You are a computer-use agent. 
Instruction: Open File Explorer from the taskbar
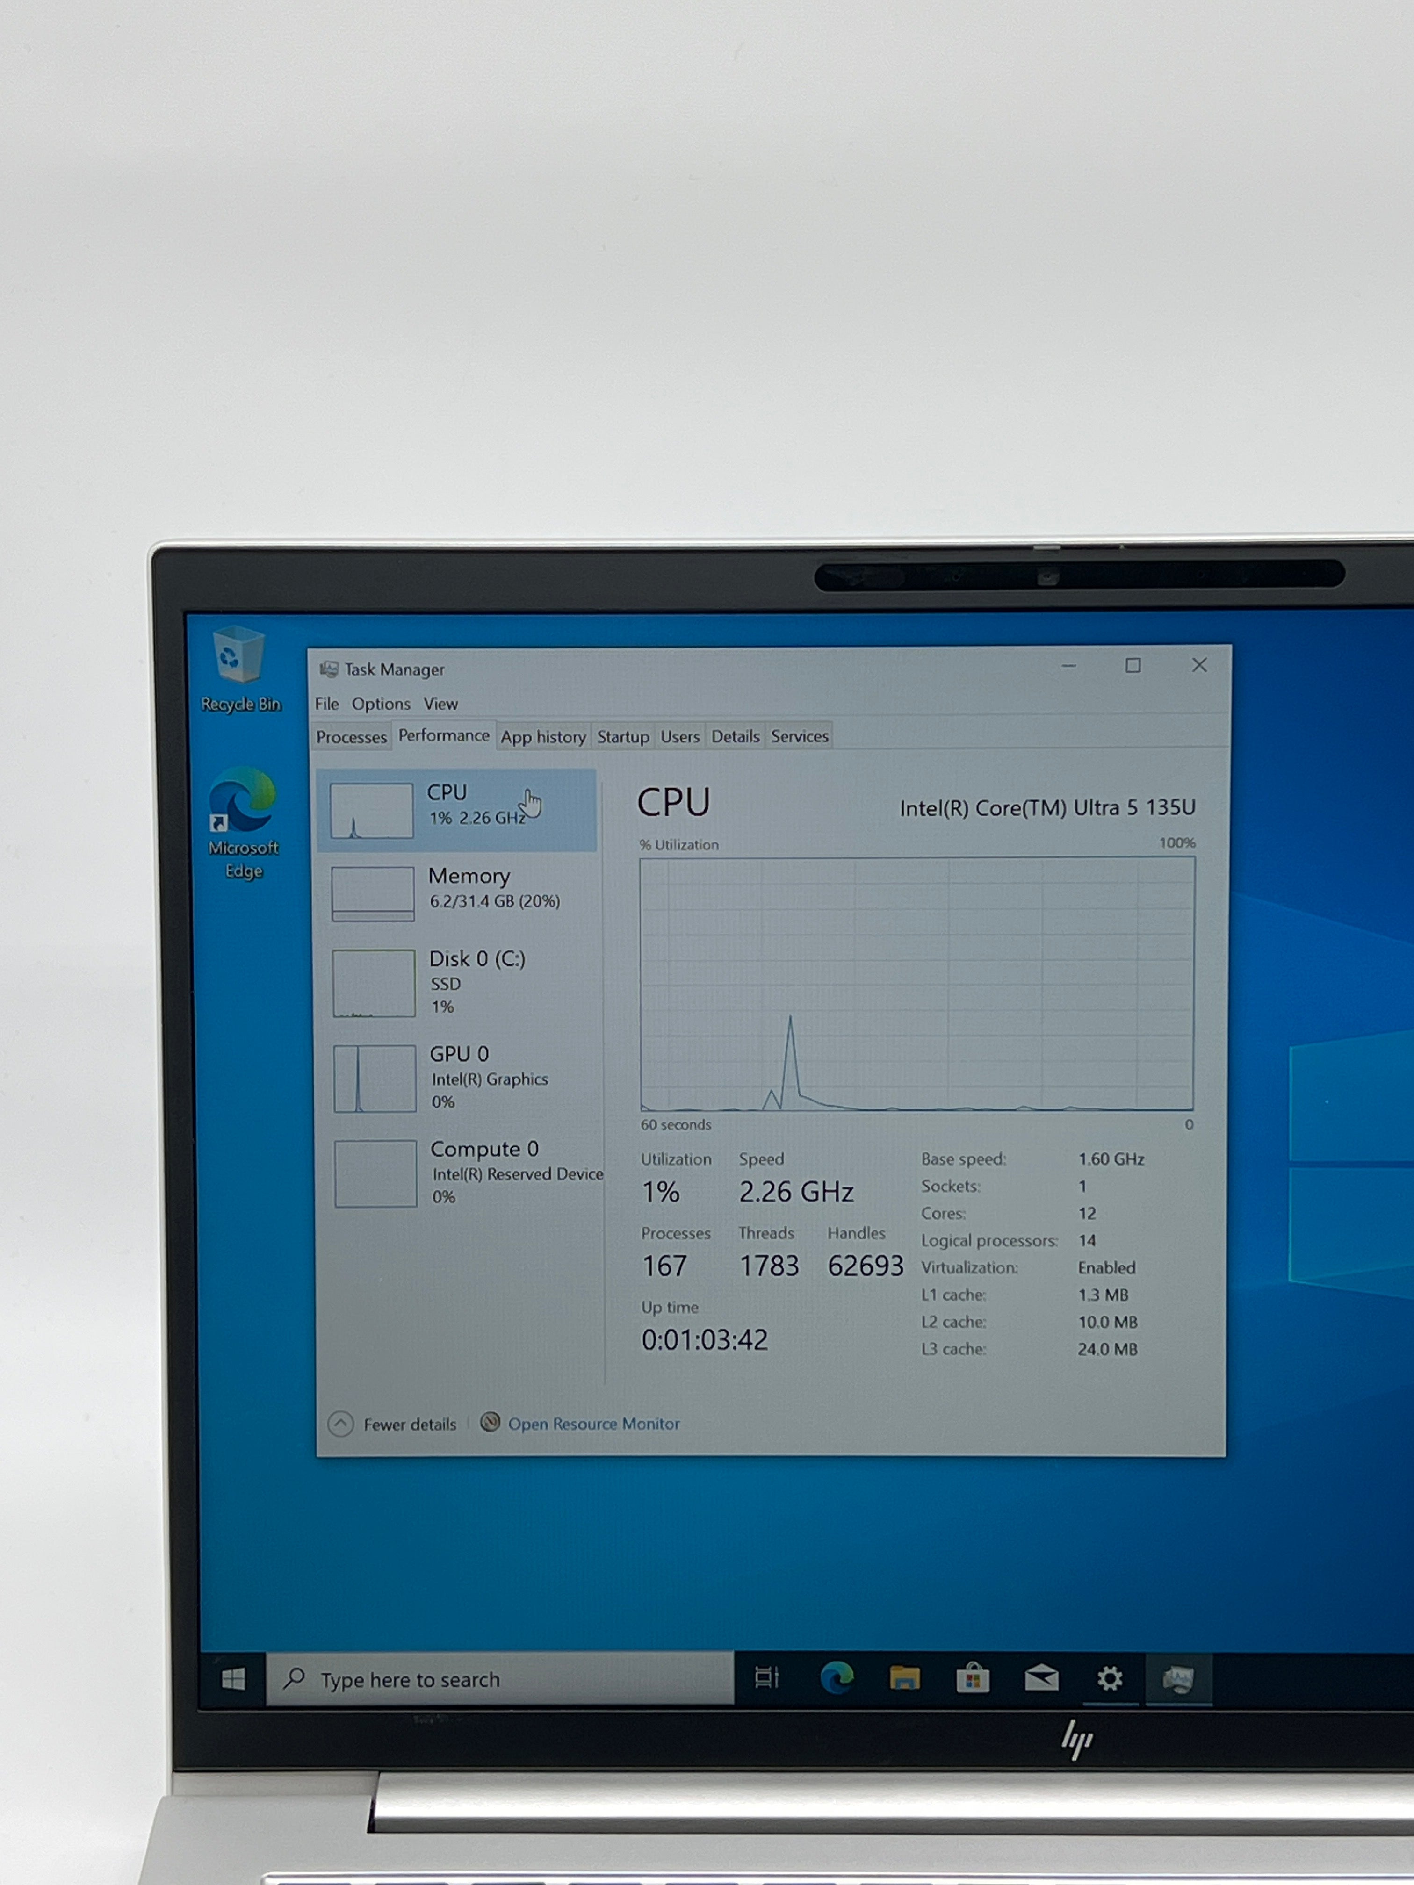pos(904,1678)
